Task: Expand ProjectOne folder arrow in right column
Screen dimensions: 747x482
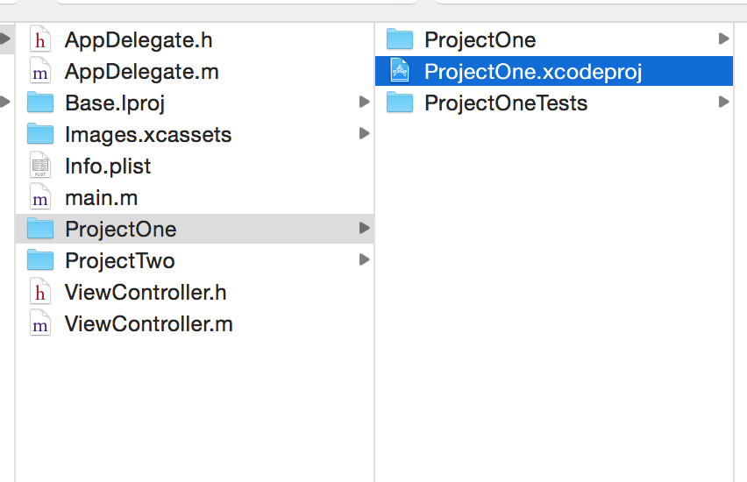Action: tap(723, 40)
